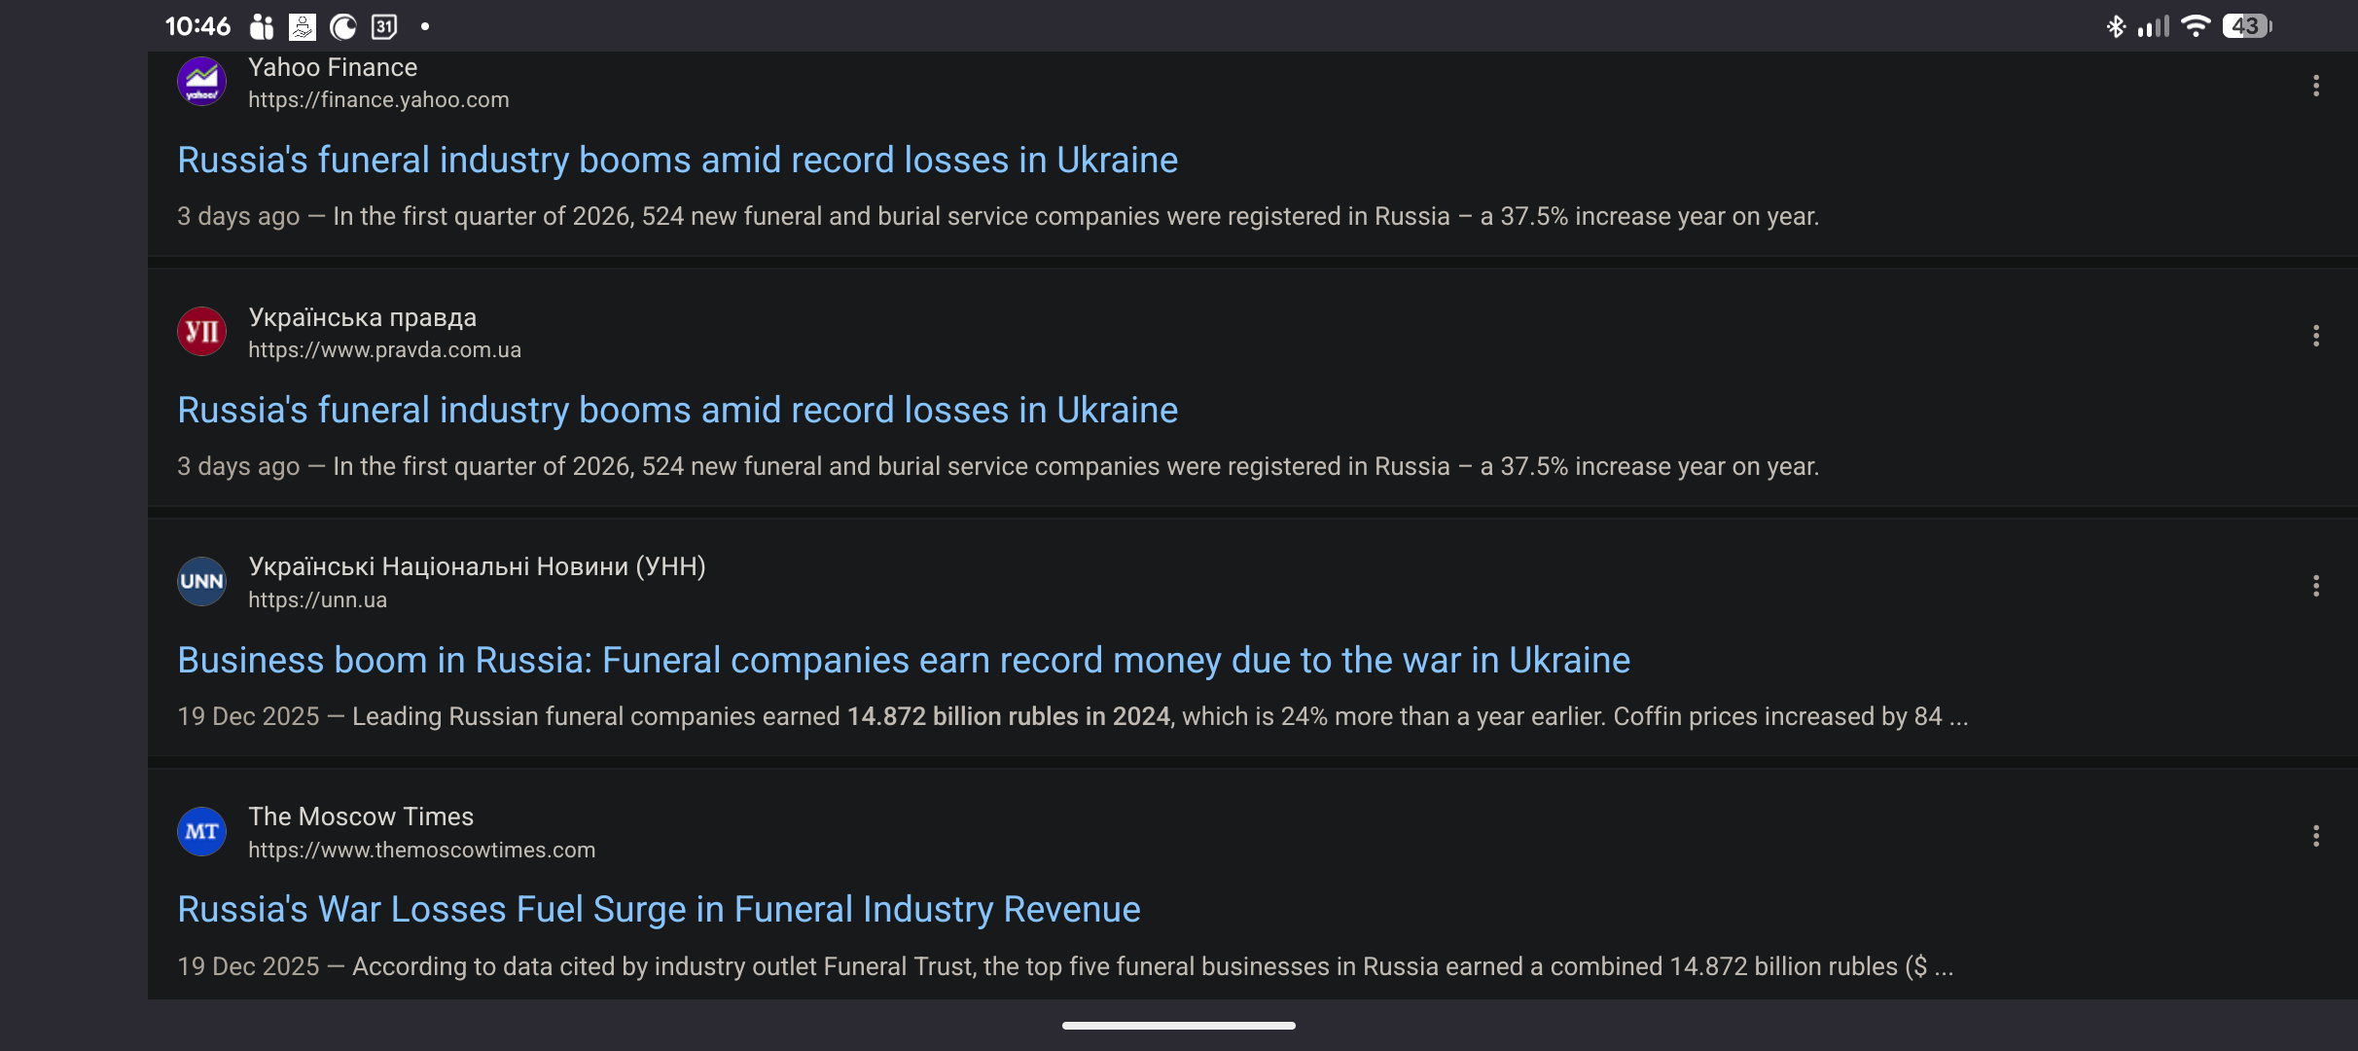2358x1051 pixels.
Task: Open Business boom in Russia headline
Action: pos(903,661)
